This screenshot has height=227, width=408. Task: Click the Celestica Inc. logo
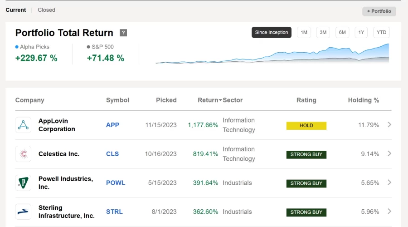click(x=23, y=154)
